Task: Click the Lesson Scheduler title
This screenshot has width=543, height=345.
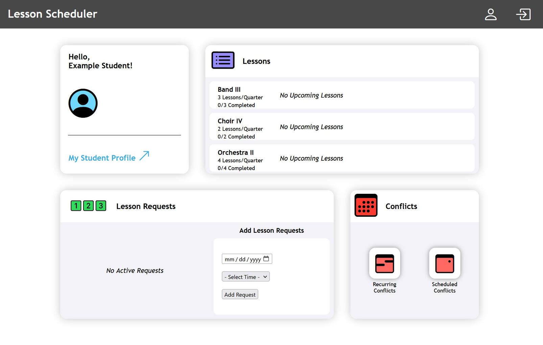Action: [x=52, y=14]
